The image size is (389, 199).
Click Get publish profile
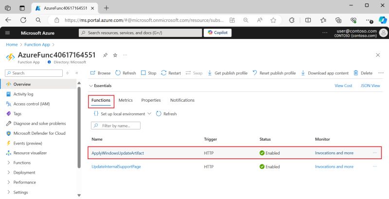point(227,73)
